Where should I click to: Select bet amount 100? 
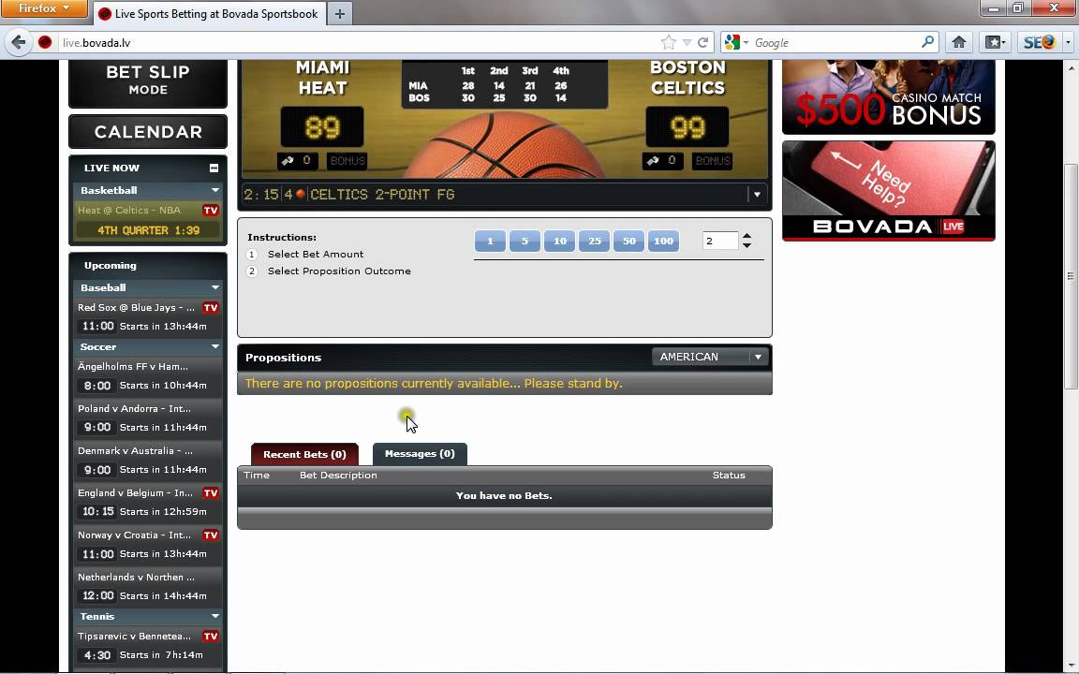(663, 242)
